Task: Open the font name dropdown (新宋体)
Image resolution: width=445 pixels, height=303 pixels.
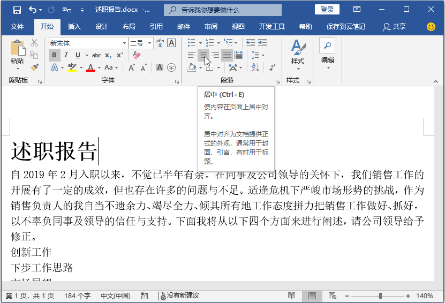Action: (124, 43)
